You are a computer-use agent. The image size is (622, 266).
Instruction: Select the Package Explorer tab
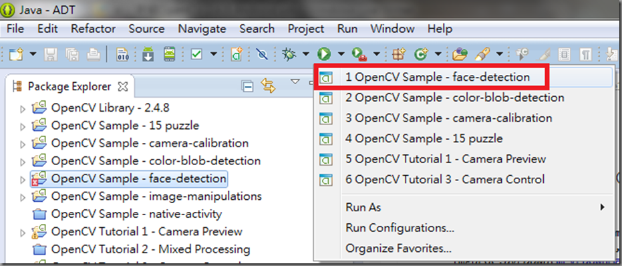(x=69, y=86)
